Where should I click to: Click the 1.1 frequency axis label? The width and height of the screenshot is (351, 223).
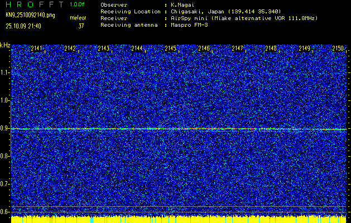[5, 72]
